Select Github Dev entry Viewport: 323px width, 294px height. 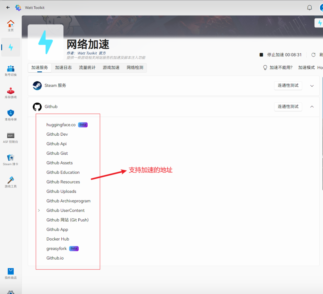[57, 134]
